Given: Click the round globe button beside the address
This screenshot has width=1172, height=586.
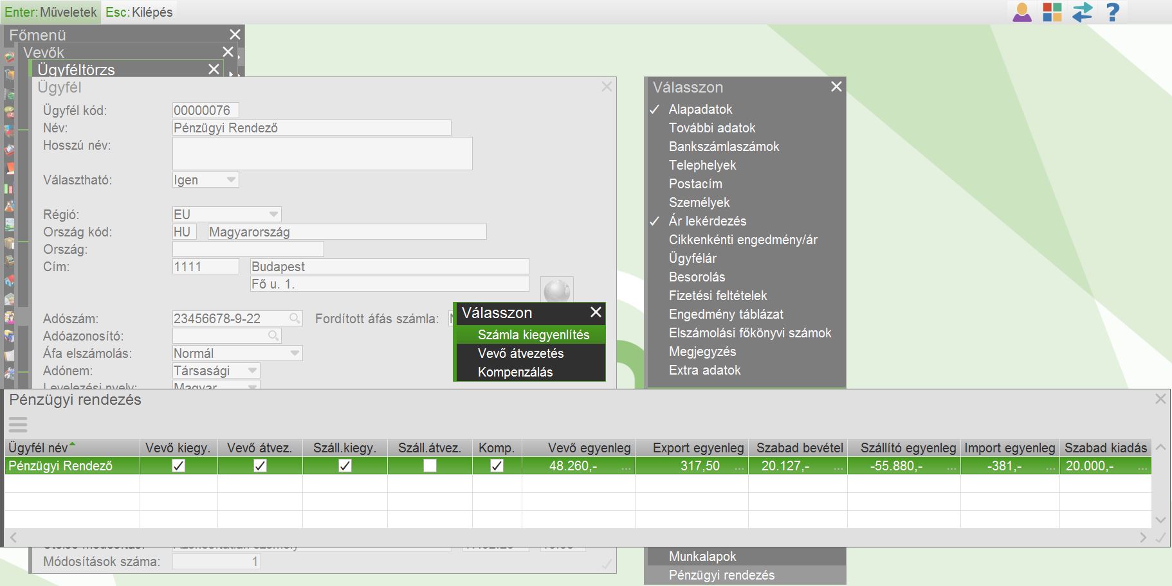Looking at the screenshot, I should click(x=556, y=290).
